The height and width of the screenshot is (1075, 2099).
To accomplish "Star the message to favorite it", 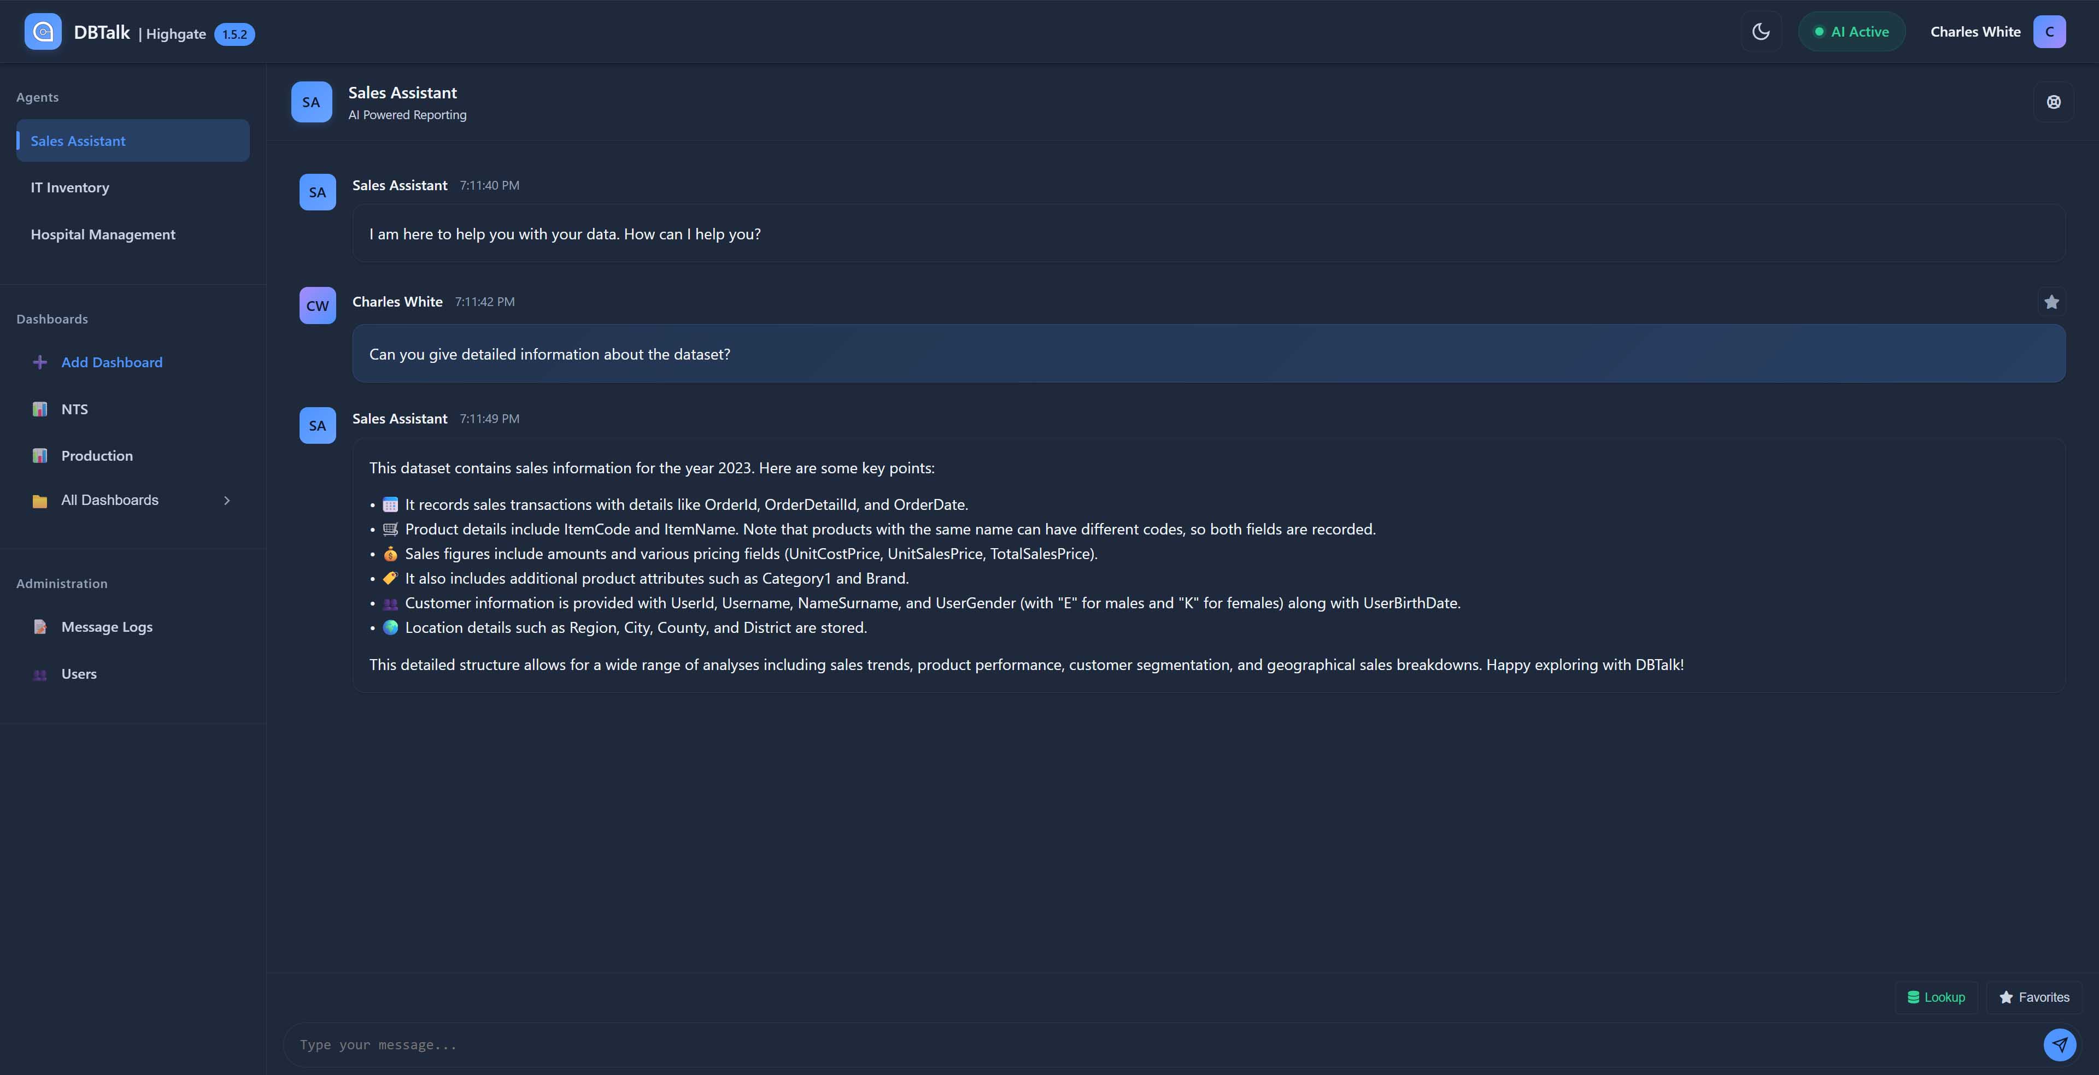I will pos(2051,302).
